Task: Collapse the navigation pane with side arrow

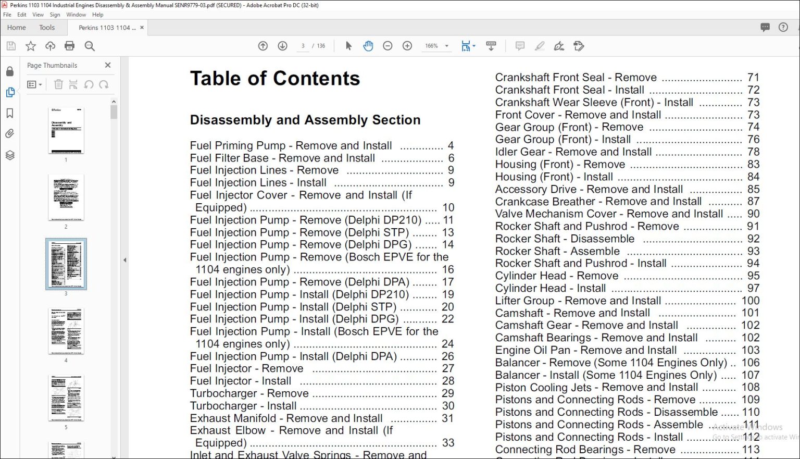Action: (124, 259)
